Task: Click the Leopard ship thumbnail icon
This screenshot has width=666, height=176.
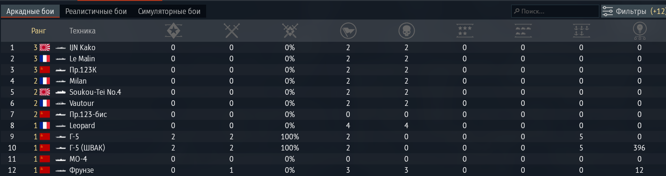Action: click(61, 126)
